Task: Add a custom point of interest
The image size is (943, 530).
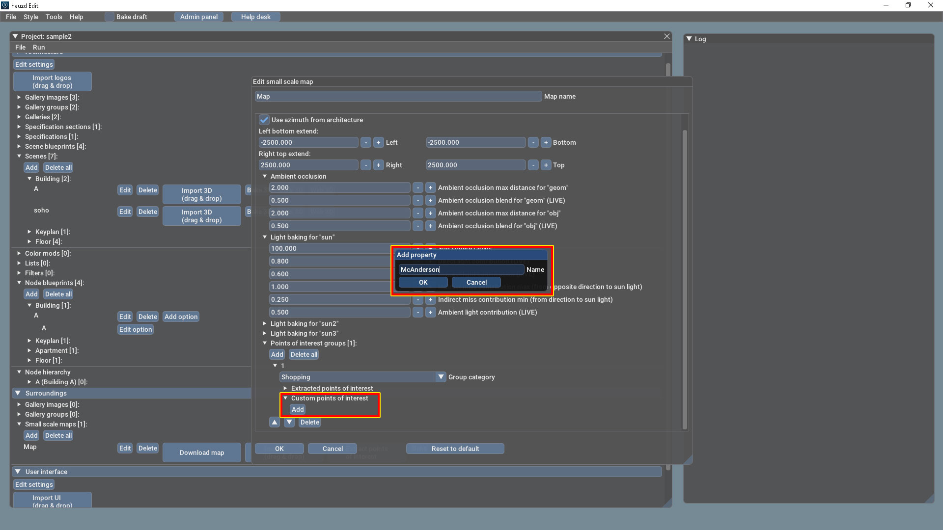Action: click(x=298, y=409)
